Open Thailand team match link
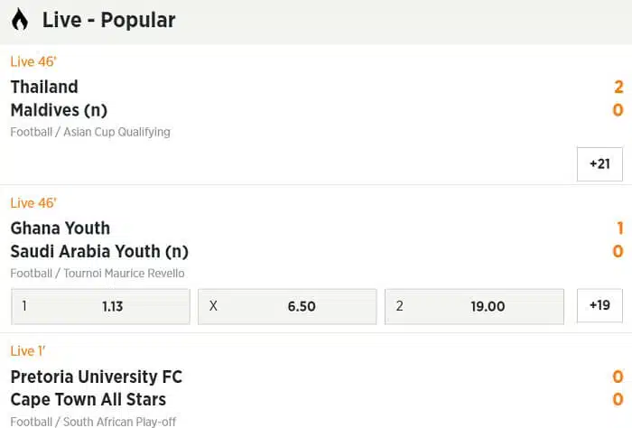Viewport: 632px width, 428px height. coord(44,87)
